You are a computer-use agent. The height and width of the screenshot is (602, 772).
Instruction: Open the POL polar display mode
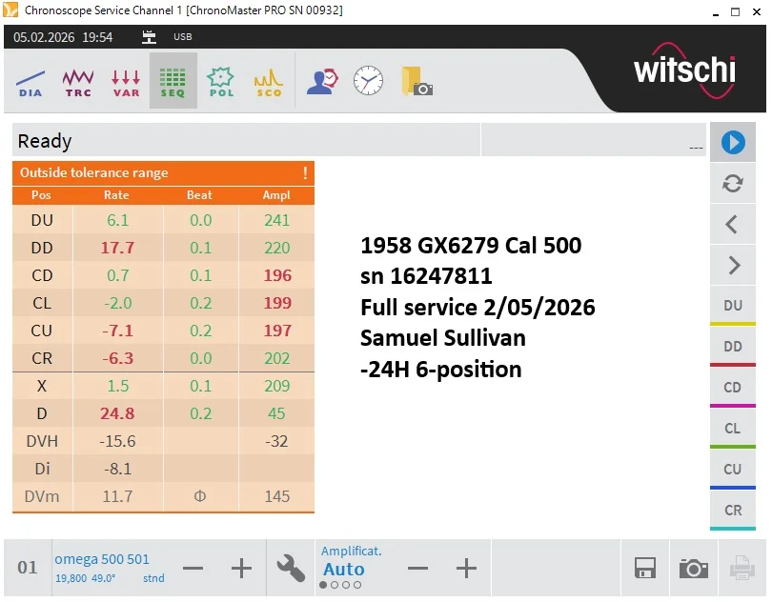(x=221, y=81)
